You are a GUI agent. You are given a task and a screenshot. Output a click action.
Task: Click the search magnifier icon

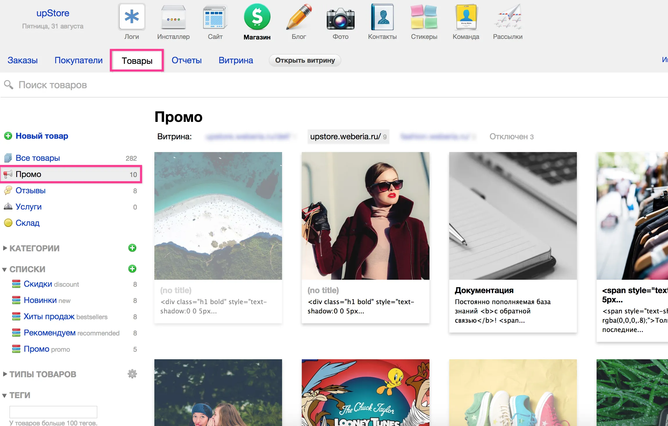(8, 85)
